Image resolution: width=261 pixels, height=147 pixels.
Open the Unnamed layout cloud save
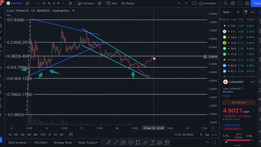coord(207,3)
